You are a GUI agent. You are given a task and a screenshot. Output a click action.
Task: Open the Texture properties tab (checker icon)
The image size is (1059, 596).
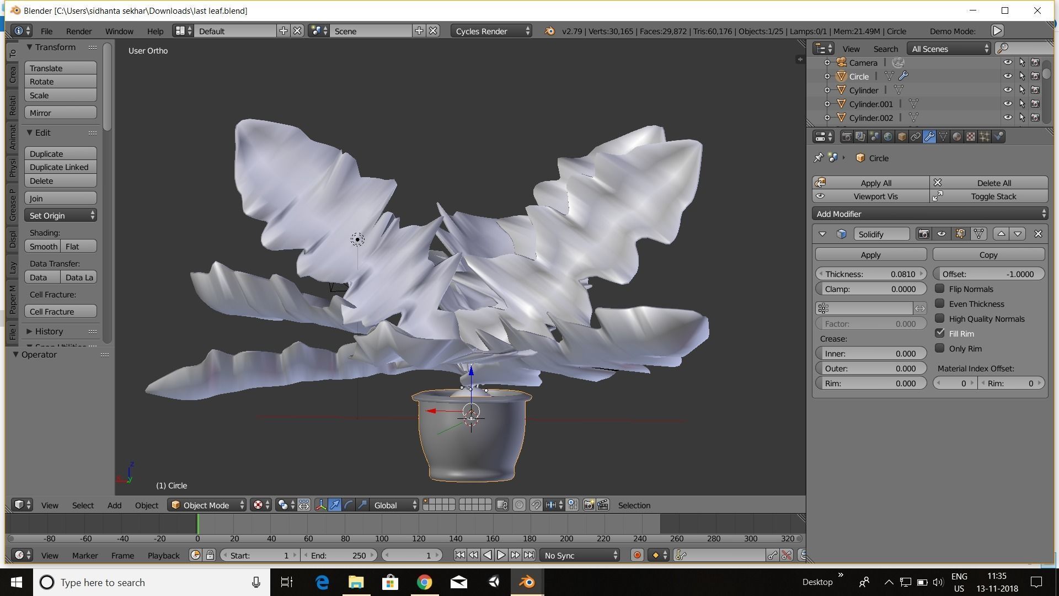(x=971, y=137)
